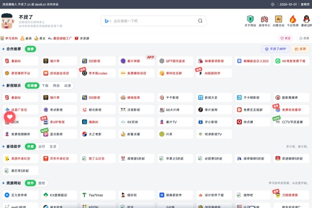Switch to the 出行 tab in 省钱助手
This screenshot has height=208, width=312.
(42, 147)
